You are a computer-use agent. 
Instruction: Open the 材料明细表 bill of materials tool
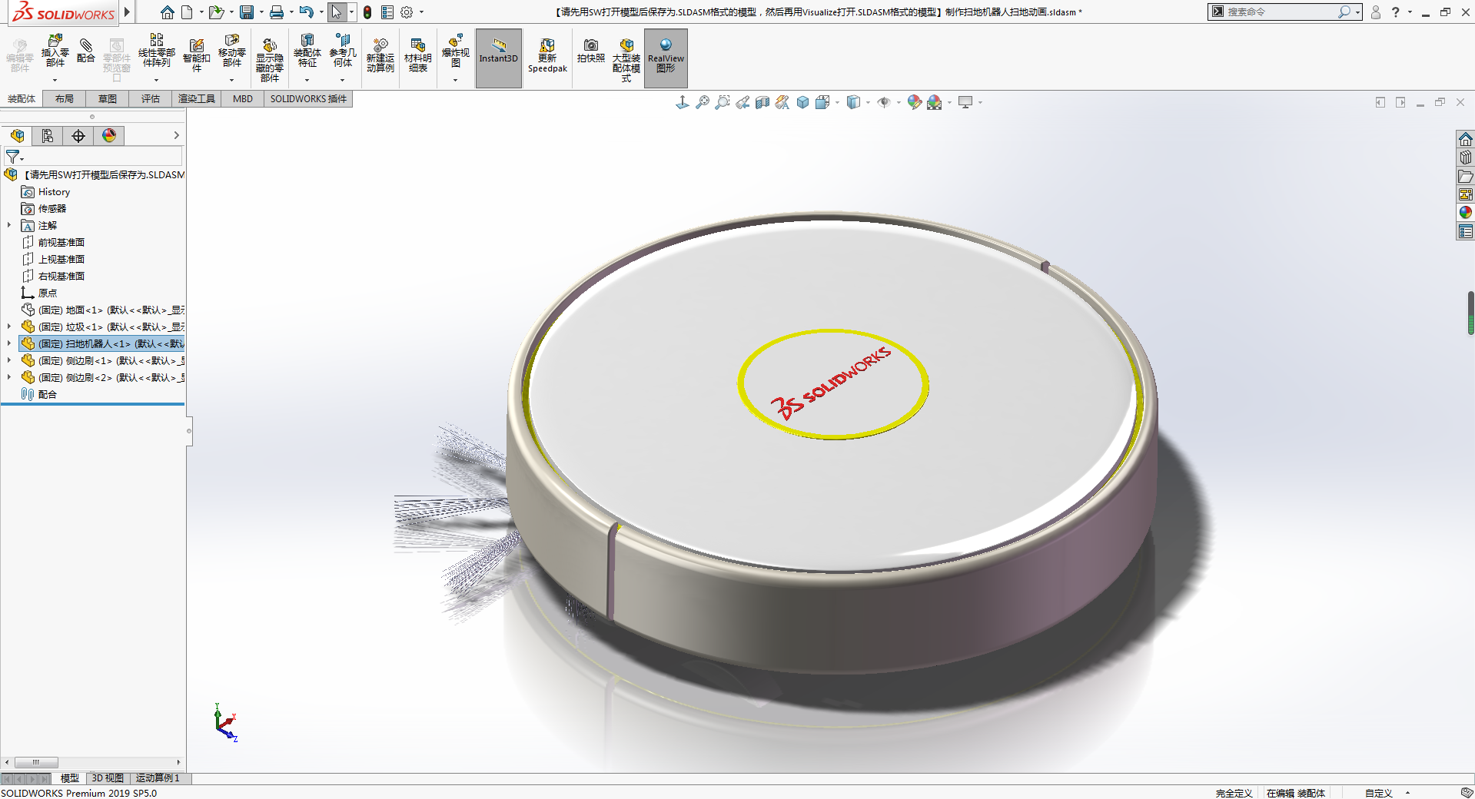[x=418, y=56]
